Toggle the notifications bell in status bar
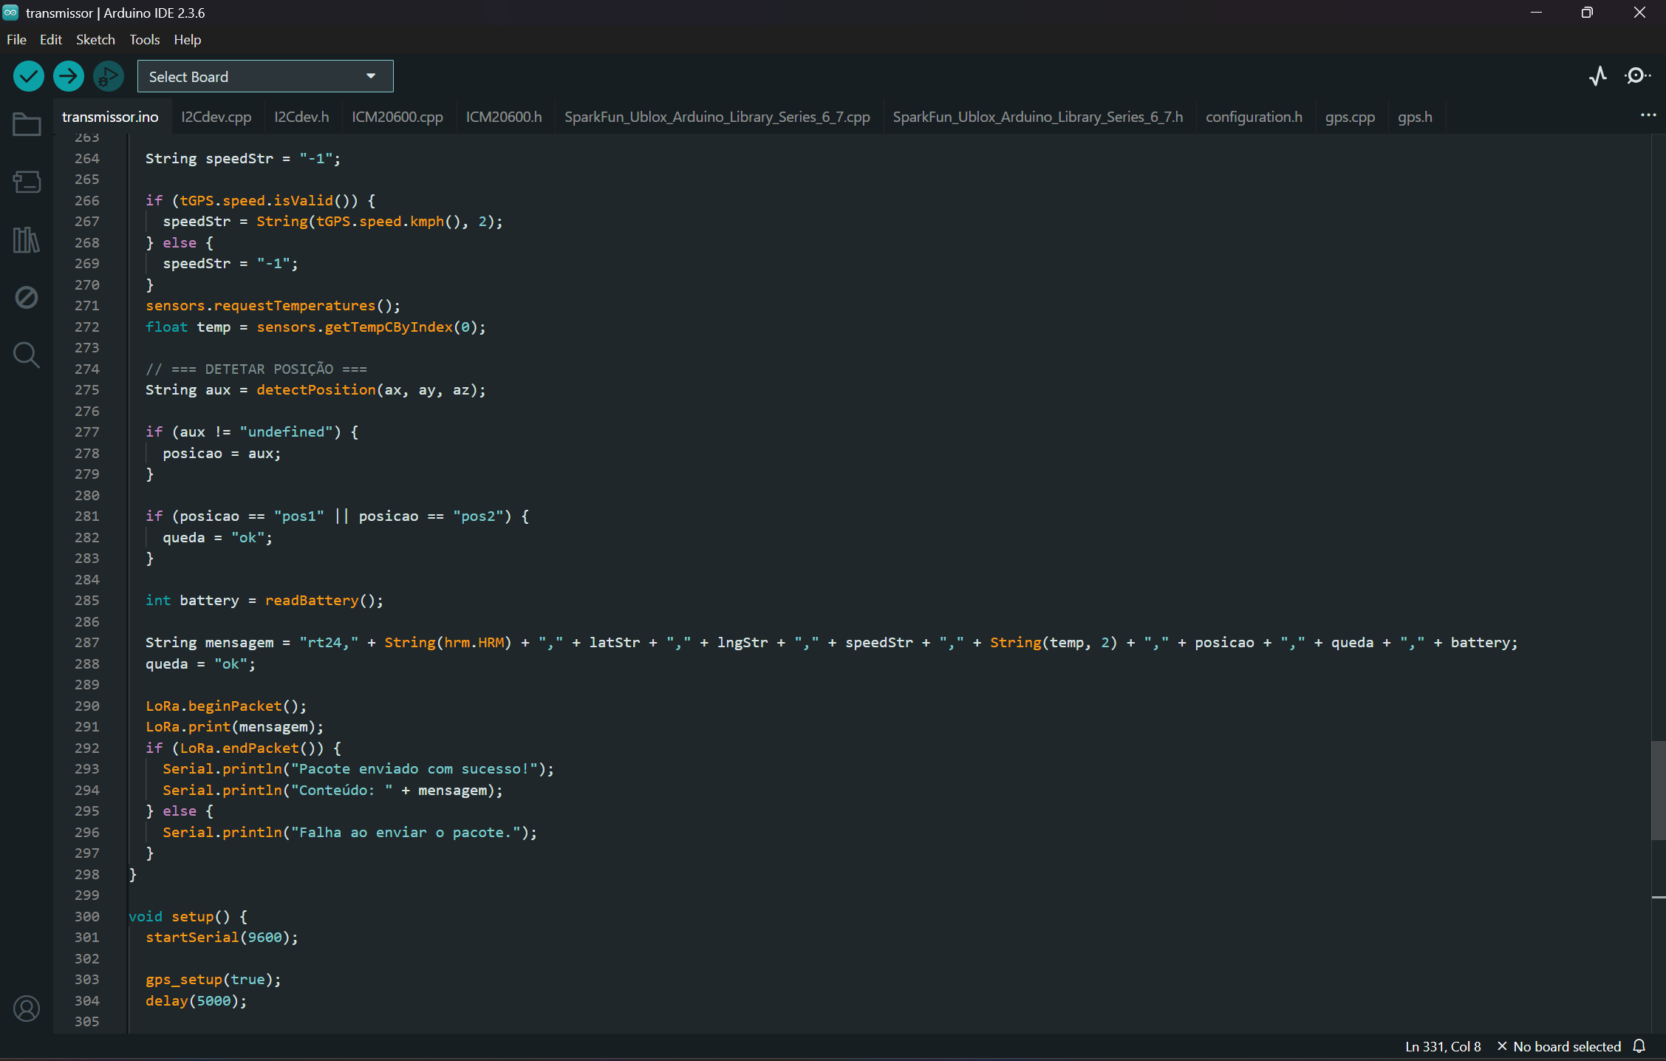1666x1061 pixels. point(1639,1046)
